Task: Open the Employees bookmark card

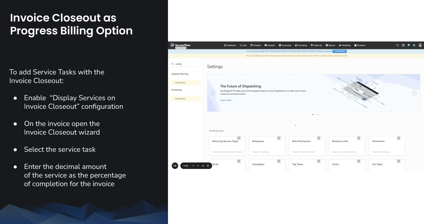Action: coord(267,146)
